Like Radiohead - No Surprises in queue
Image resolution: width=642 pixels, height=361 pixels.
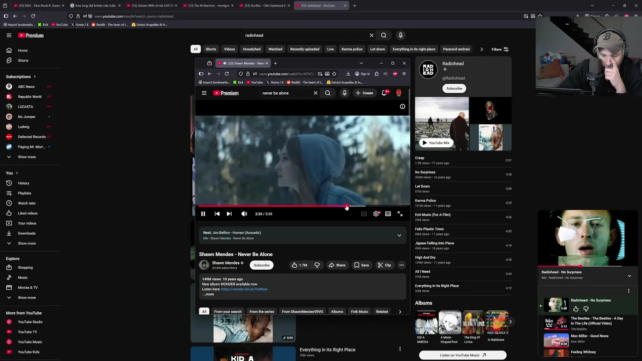pyautogui.click(x=576, y=309)
